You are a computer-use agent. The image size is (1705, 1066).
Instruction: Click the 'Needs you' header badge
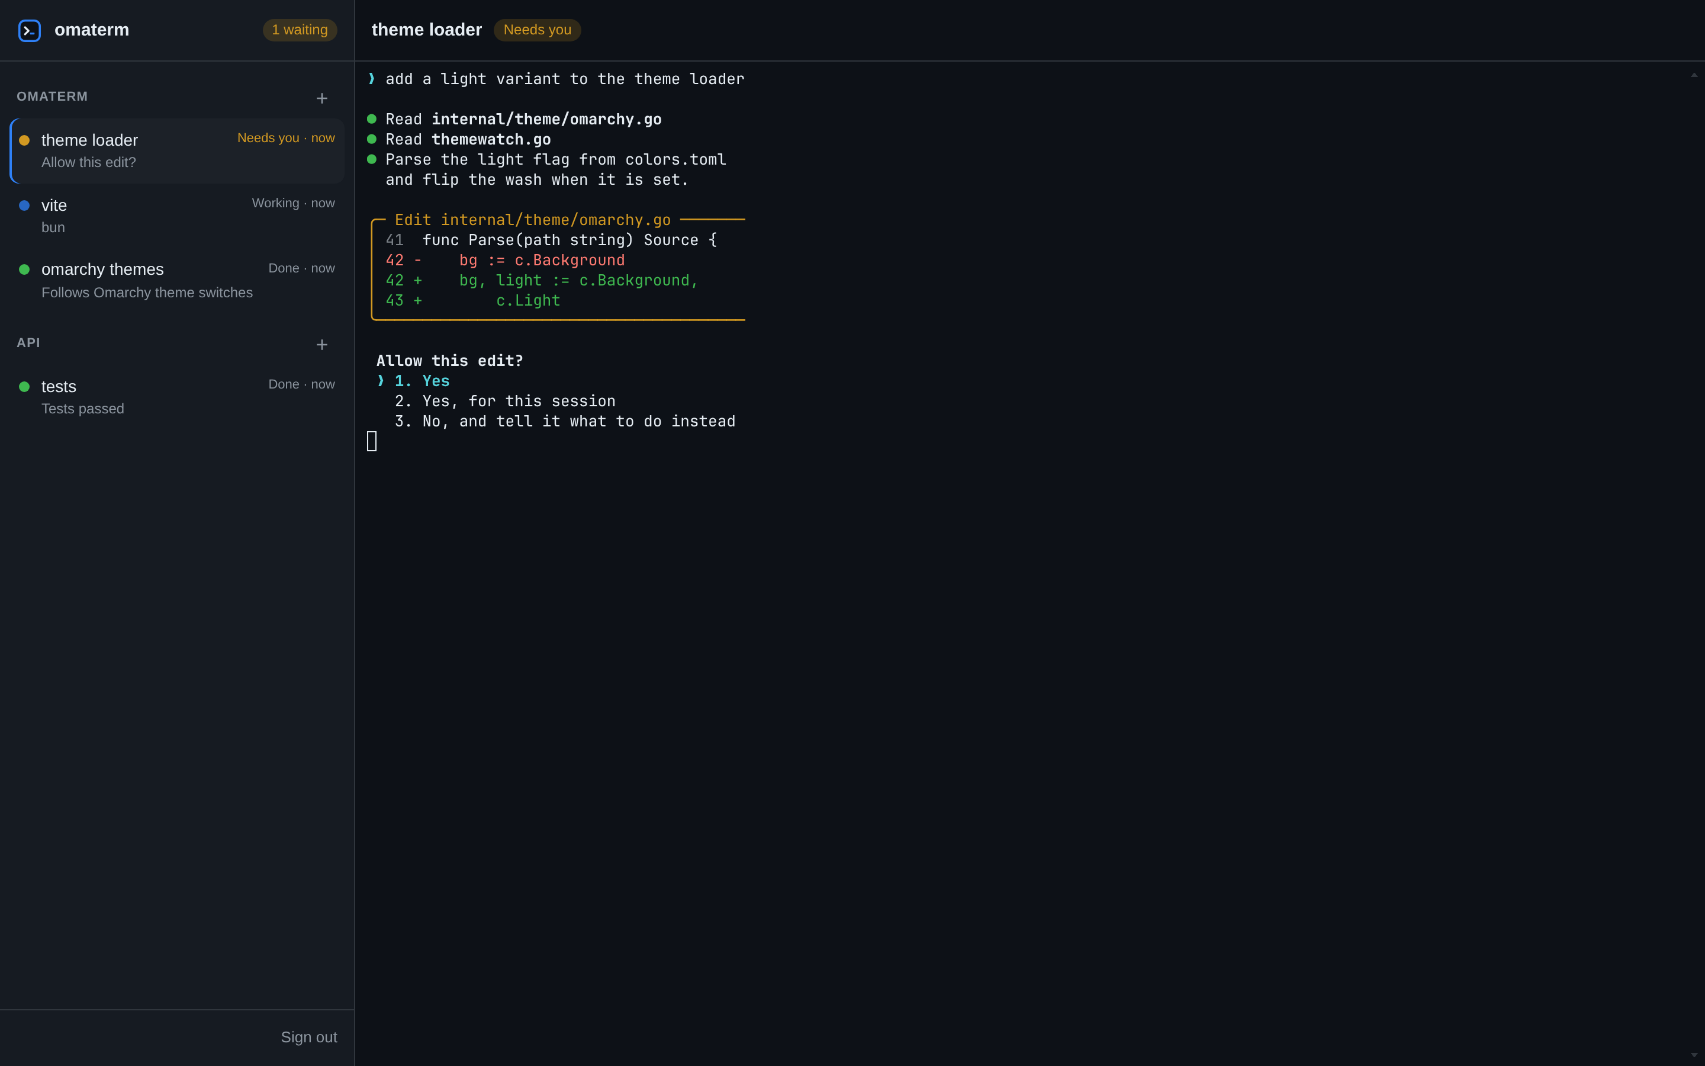tap(537, 30)
